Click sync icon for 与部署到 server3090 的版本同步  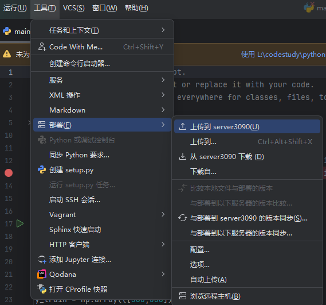[x=183, y=218]
